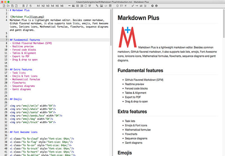Create a new markdown file

4,6
